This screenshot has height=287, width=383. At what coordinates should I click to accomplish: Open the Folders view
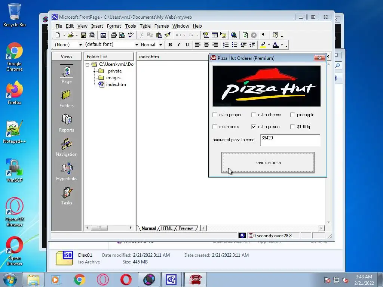click(67, 99)
